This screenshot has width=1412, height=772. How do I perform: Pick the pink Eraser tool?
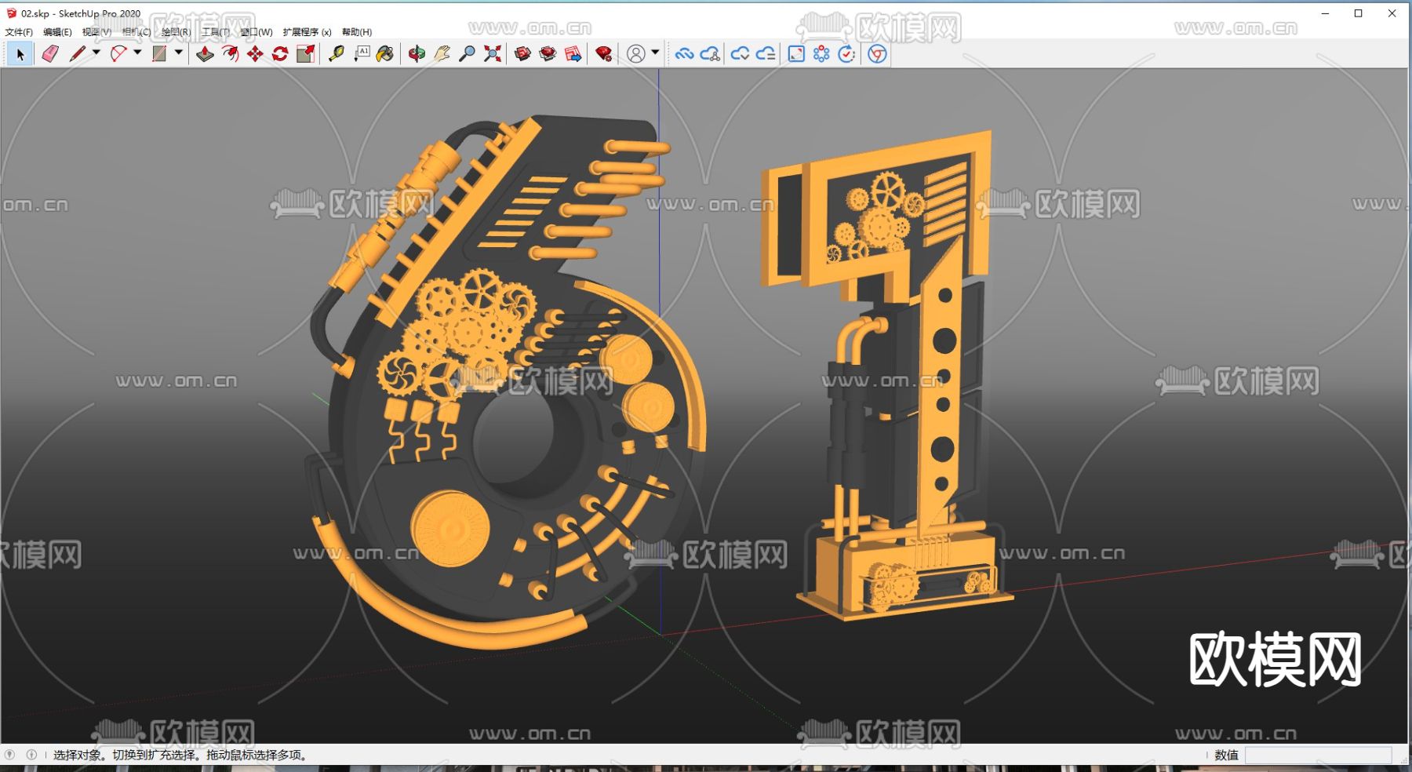pos(50,53)
